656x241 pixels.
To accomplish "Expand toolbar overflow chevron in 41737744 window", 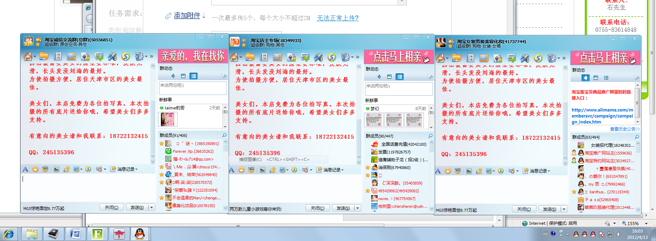I will pos(564,58).
